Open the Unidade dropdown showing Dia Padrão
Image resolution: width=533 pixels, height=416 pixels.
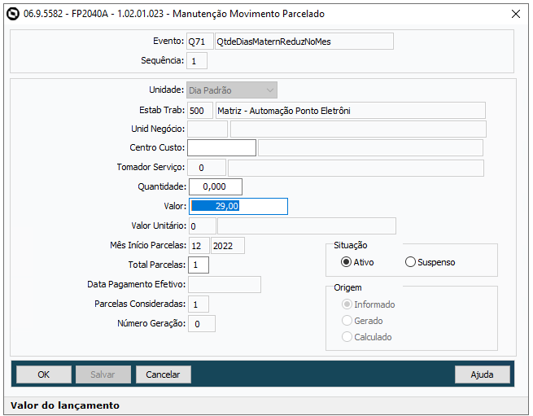tap(231, 90)
